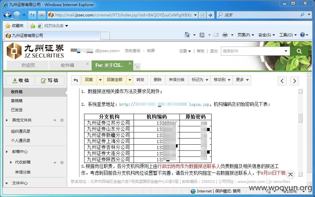The image size is (315, 197).
Task: Click the green mail search button
Action: tap(299, 51)
